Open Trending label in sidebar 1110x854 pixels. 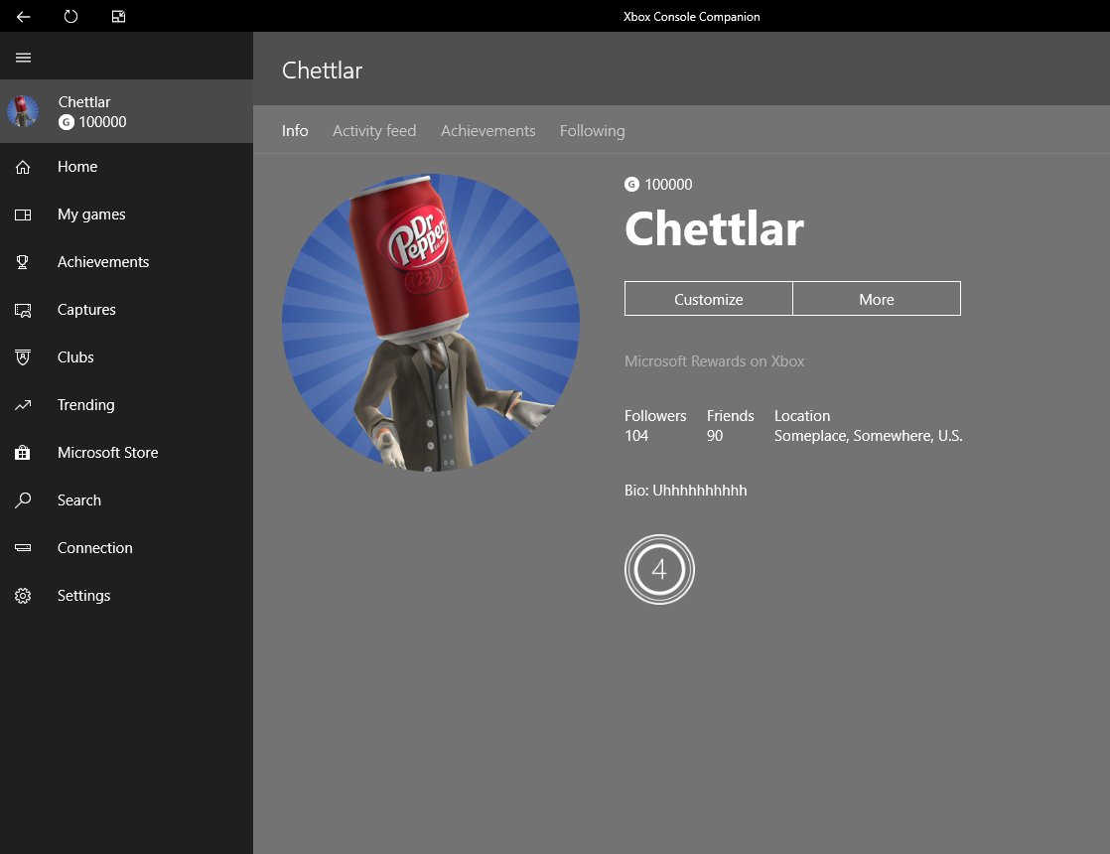tap(85, 405)
